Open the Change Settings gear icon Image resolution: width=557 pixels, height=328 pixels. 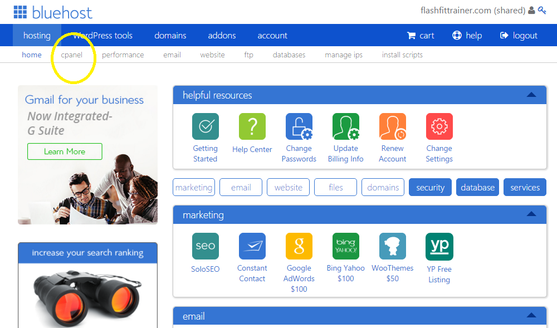tap(439, 126)
